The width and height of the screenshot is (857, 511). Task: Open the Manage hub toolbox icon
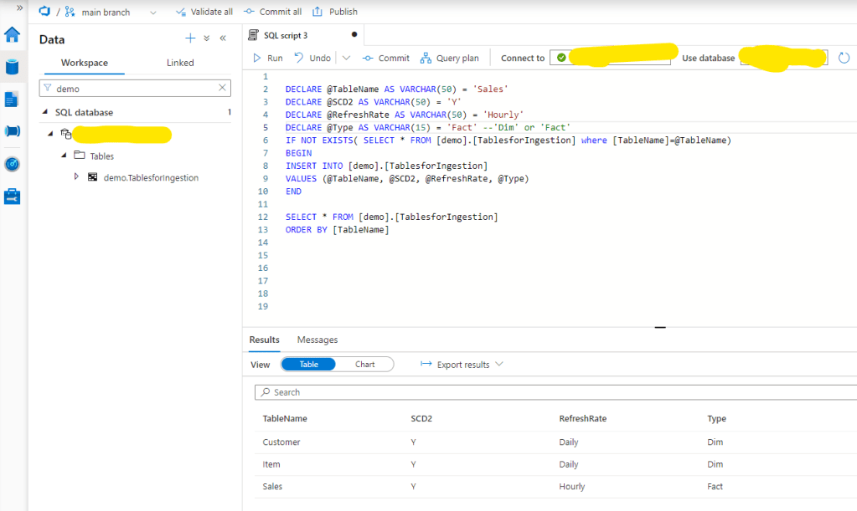coord(11,195)
